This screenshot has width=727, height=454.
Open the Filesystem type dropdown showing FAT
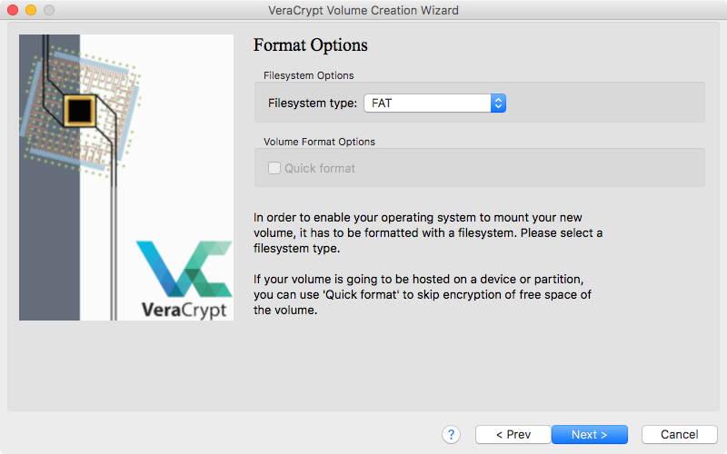(427, 104)
